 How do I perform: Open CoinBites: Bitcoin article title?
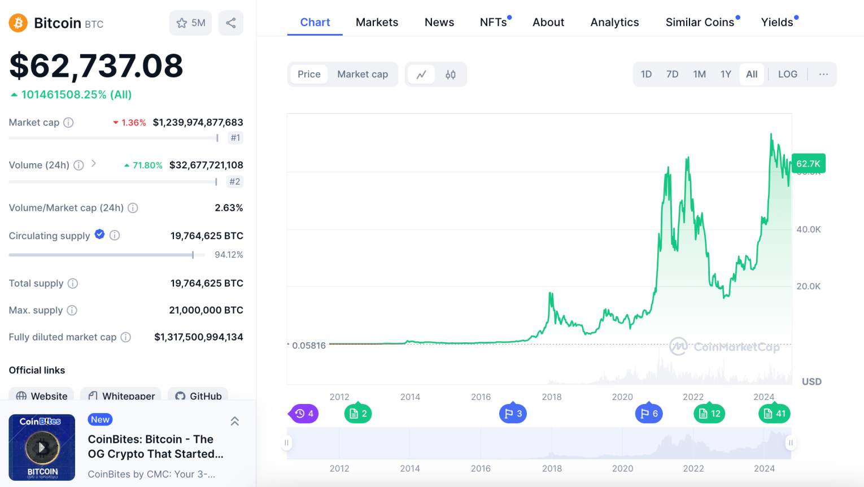tap(156, 446)
